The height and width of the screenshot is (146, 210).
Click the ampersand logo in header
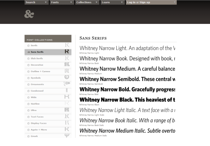pyautogui.click(x=29, y=14)
